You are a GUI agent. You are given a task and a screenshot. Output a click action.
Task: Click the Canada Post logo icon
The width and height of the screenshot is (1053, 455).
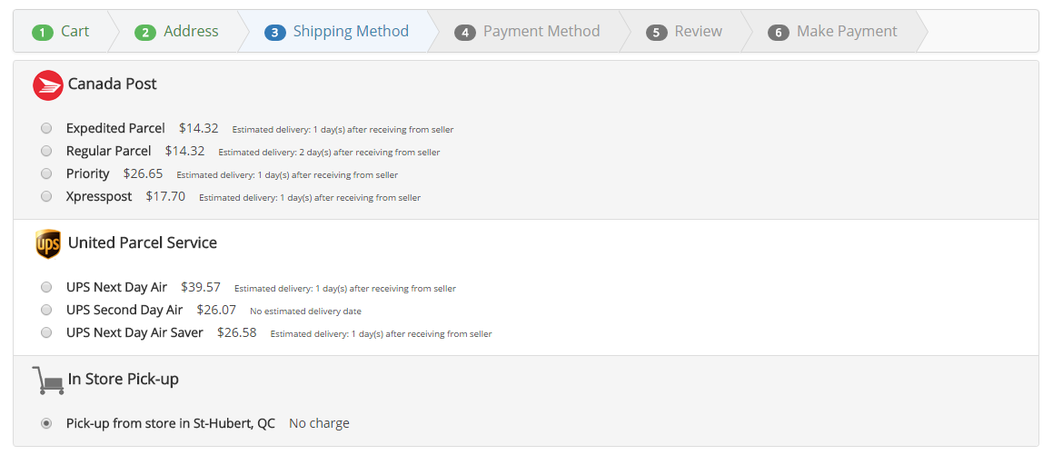coord(47,85)
